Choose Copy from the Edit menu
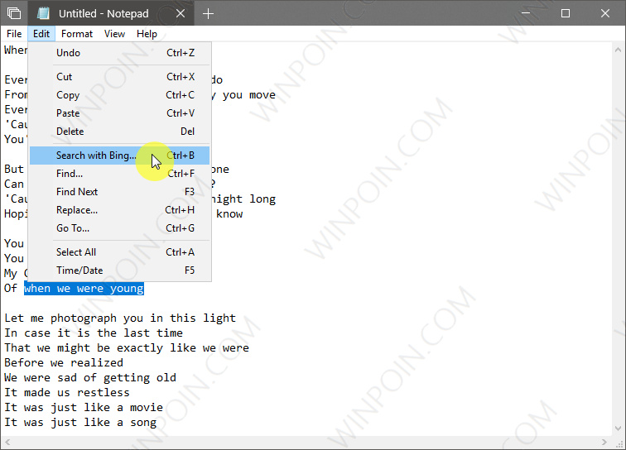The image size is (626, 450). pos(120,95)
